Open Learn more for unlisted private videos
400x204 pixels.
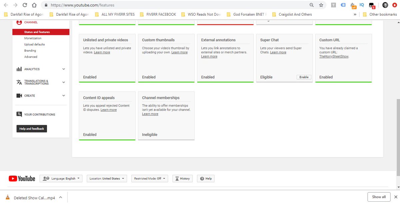click(x=102, y=53)
